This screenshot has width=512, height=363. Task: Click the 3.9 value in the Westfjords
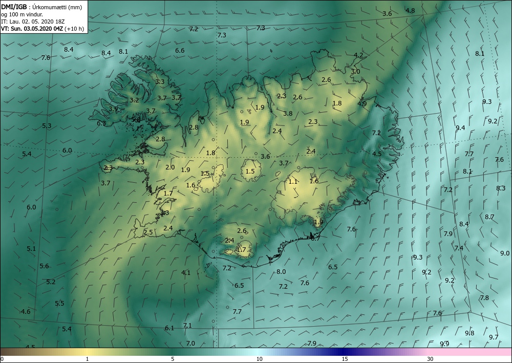pos(113,109)
